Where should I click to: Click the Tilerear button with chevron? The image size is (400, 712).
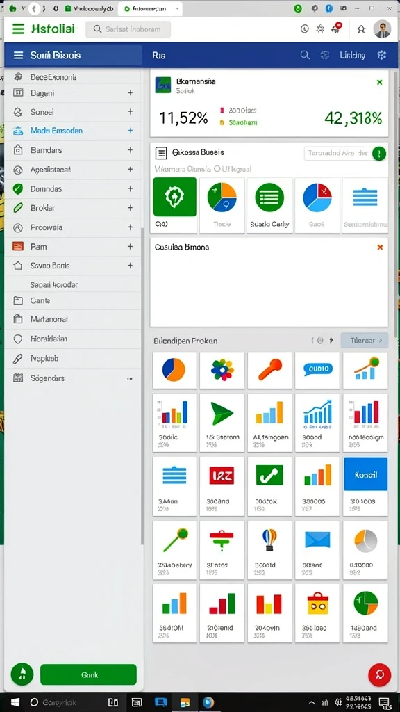click(x=365, y=340)
